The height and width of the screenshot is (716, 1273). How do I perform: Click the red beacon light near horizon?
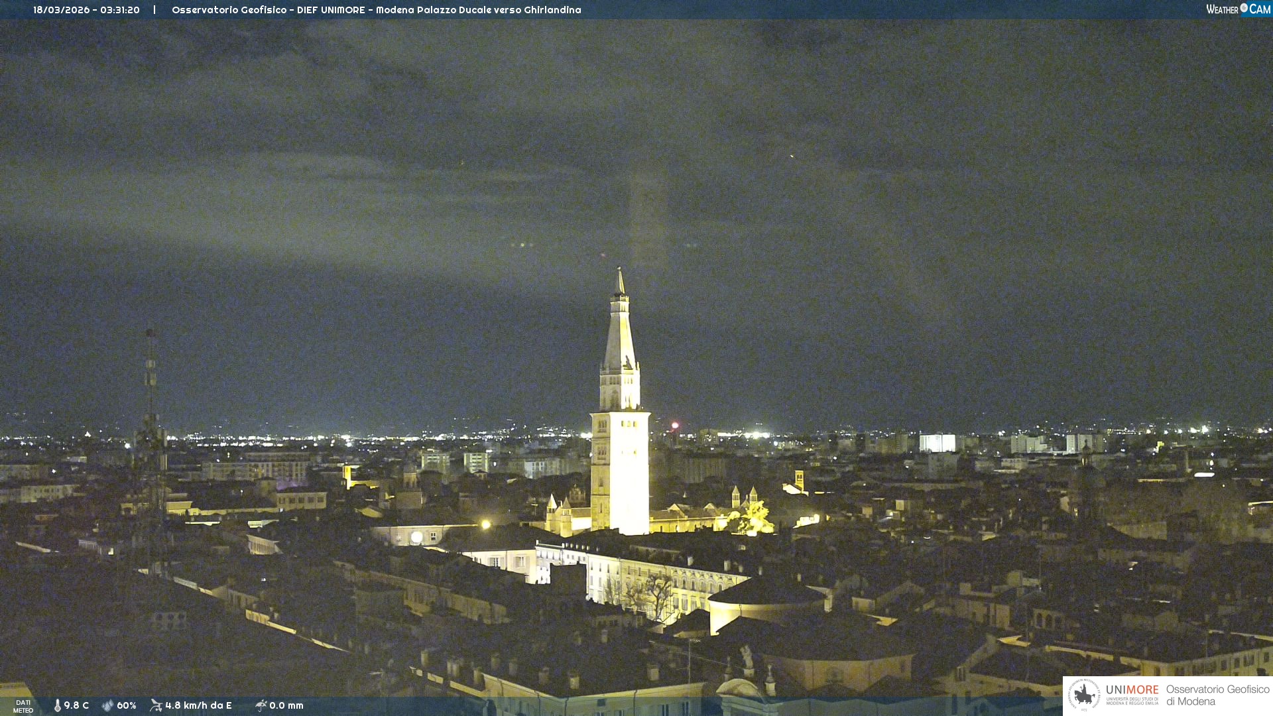(x=675, y=426)
